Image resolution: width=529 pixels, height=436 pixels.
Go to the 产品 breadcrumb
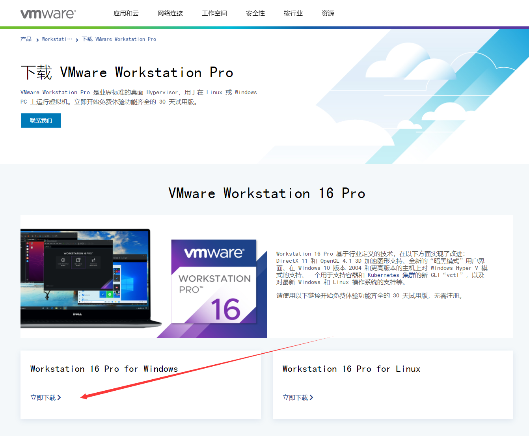pyautogui.click(x=26, y=39)
